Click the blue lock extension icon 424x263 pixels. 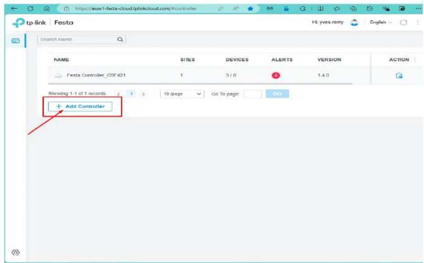click(x=286, y=9)
